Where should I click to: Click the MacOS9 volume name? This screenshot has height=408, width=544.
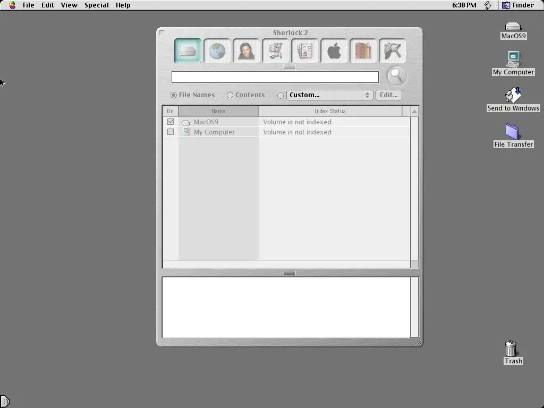pos(206,122)
